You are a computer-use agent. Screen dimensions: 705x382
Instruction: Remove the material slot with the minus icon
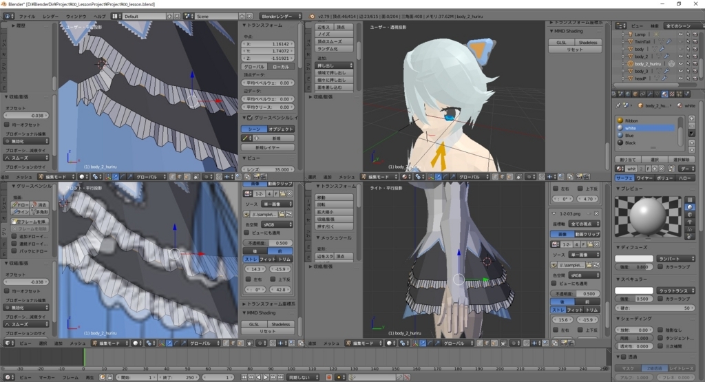click(691, 126)
